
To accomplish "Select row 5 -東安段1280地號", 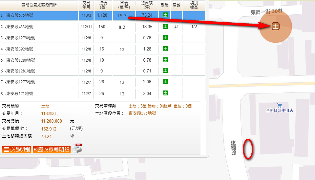I will 102,60.
